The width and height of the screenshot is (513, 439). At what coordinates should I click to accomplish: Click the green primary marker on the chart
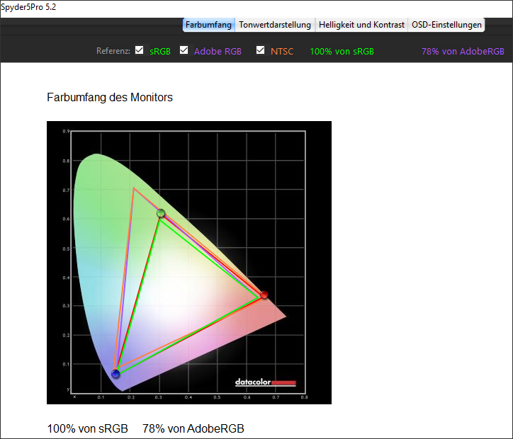(161, 213)
